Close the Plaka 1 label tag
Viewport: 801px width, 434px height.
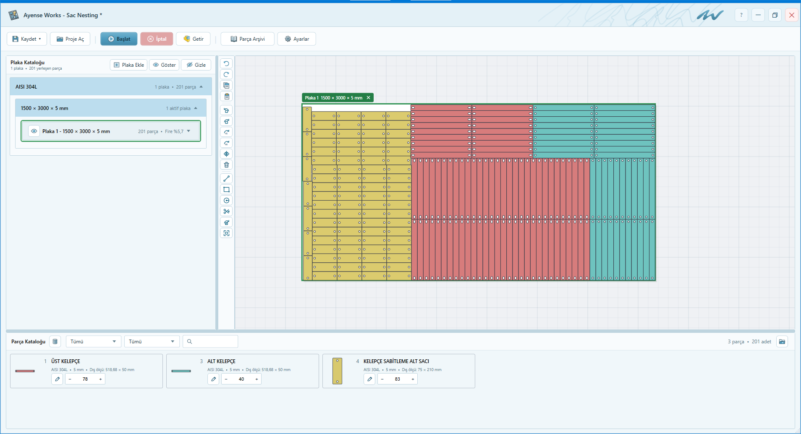(369, 98)
